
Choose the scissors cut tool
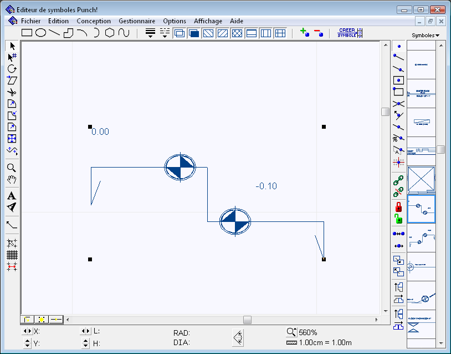(x=12, y=92)
